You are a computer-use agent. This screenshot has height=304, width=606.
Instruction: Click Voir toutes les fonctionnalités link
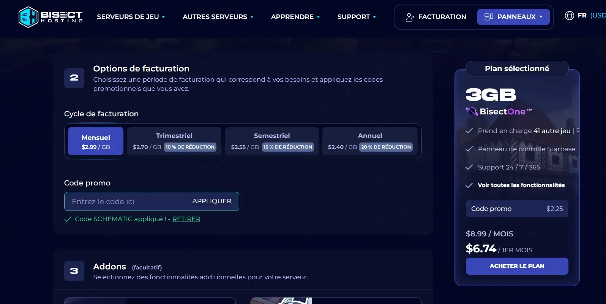tap(521, 185)
